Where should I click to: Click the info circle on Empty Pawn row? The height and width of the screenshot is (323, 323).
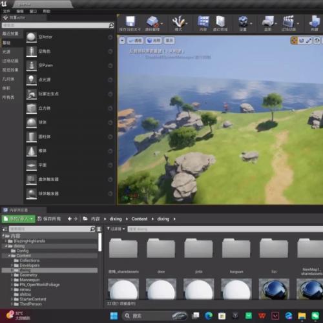110,66
